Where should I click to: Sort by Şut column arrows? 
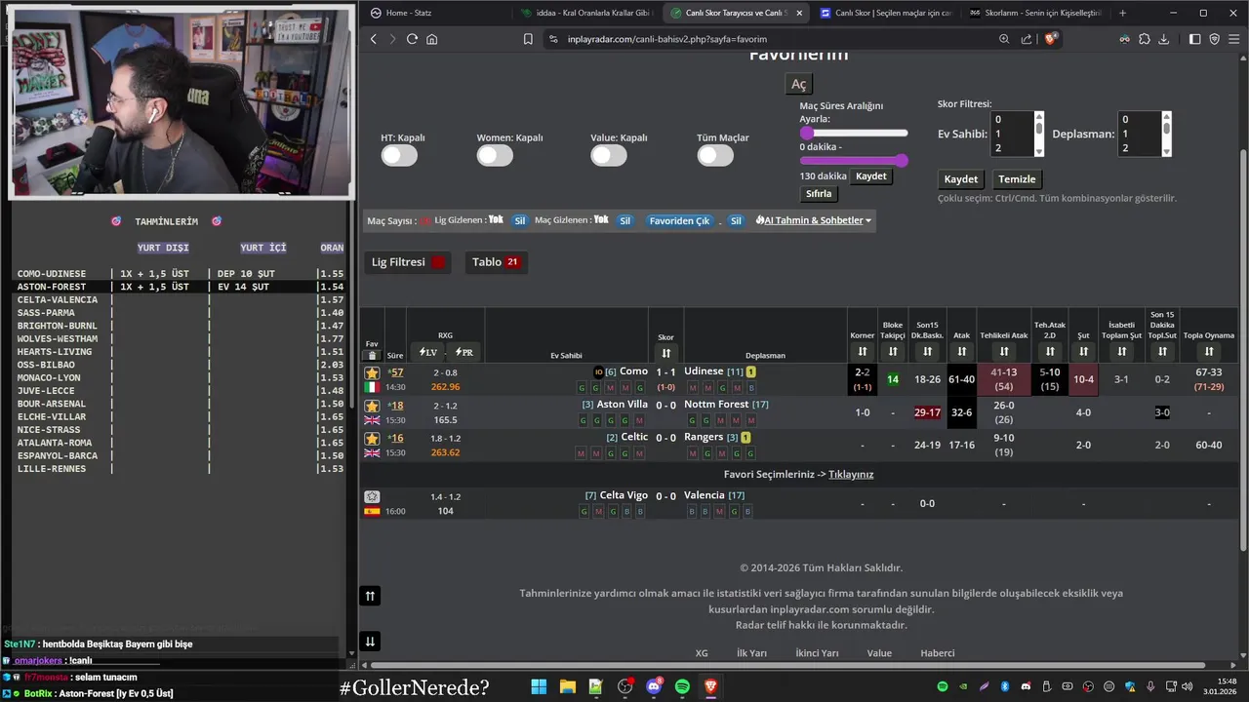[1083, 352]
